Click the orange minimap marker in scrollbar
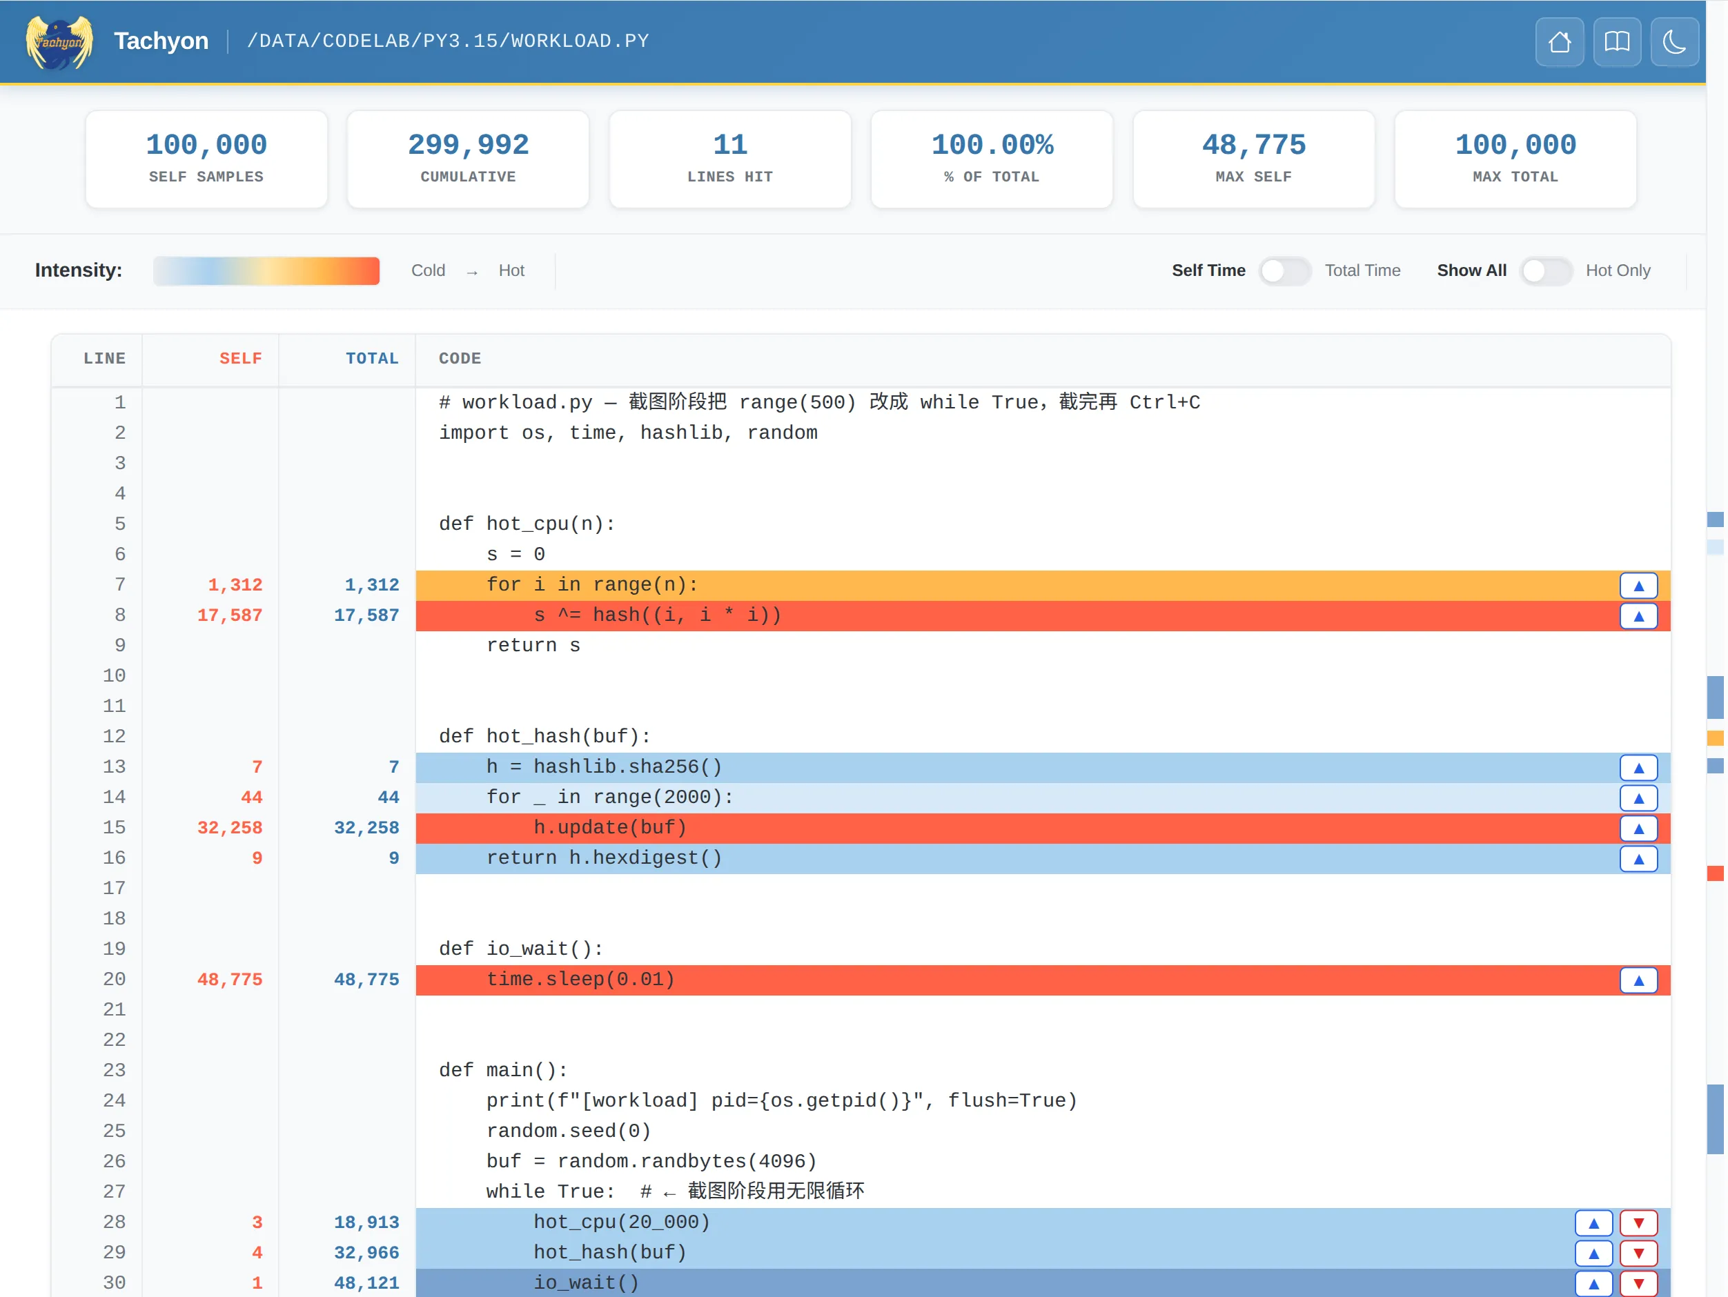This screenshot has width=1728, height=1297. pos(1716,738)
